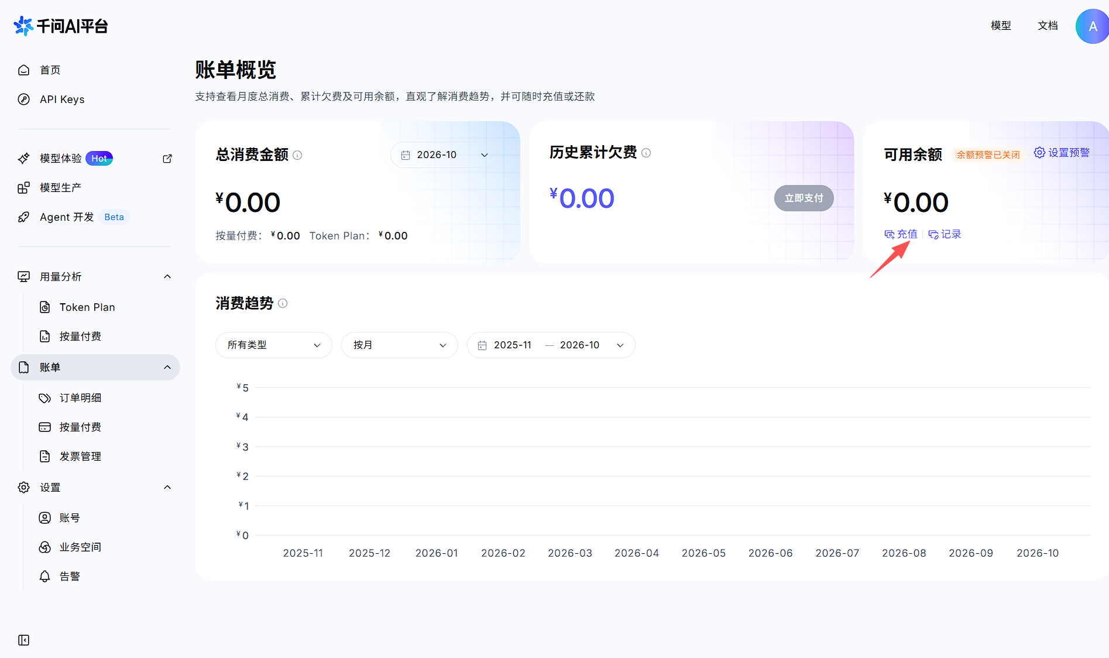The width and height of the screenshot is (1109, 658).
Task: Click the info icon next to 总消费金额
Action: click(297, 155)
